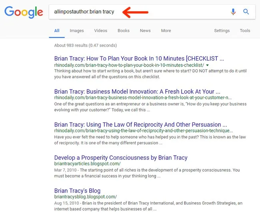Activate voice search microphone icon

tap(233, 12)
